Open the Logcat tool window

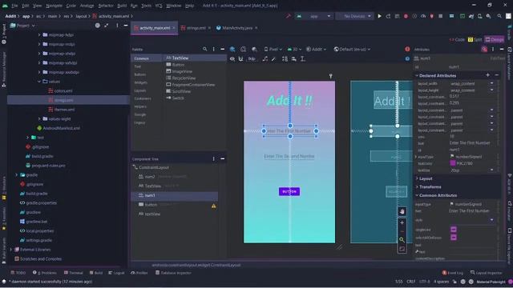[x=116, y=273]
